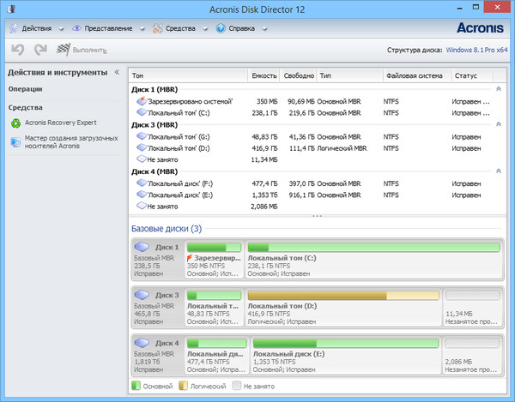
Task: Sort volumes by the Емкость column header
Action: tap(264, 75)
